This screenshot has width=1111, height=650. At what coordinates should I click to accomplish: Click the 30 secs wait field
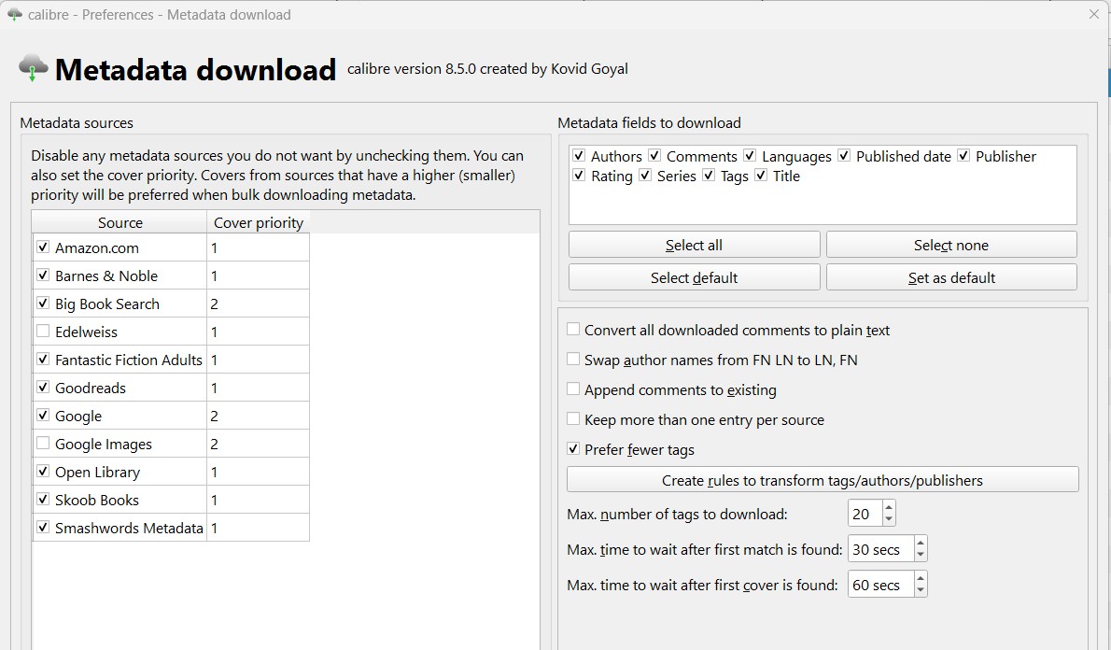click(881, 548)
